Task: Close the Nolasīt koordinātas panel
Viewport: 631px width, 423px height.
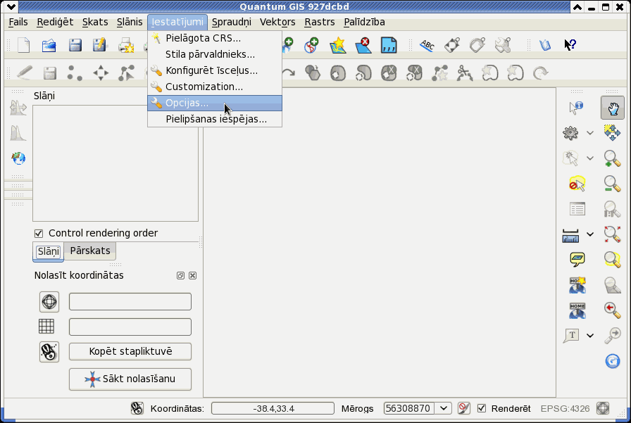Action: (x=193, y=275)
